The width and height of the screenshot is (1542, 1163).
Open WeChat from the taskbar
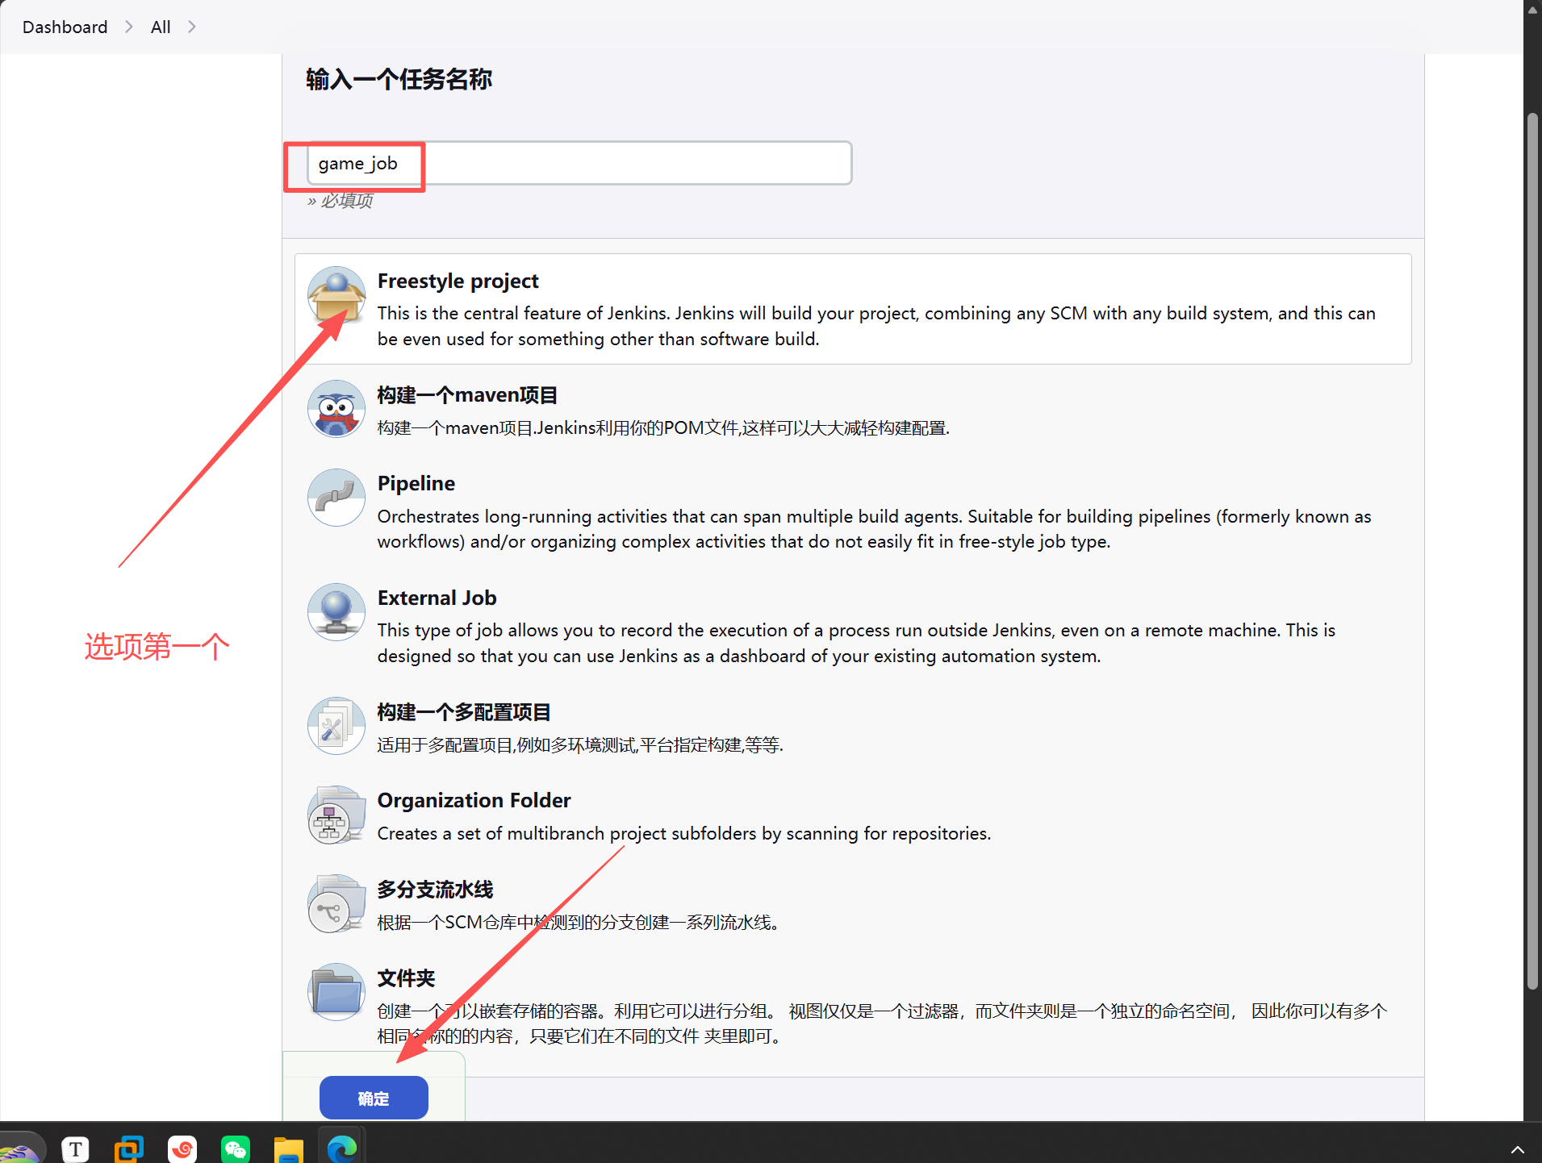click(236, 1148)
